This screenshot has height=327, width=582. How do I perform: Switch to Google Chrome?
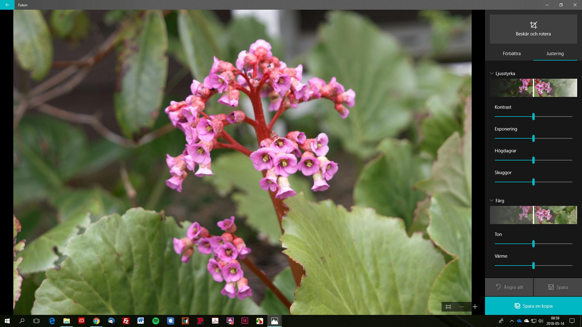point(96,321)
